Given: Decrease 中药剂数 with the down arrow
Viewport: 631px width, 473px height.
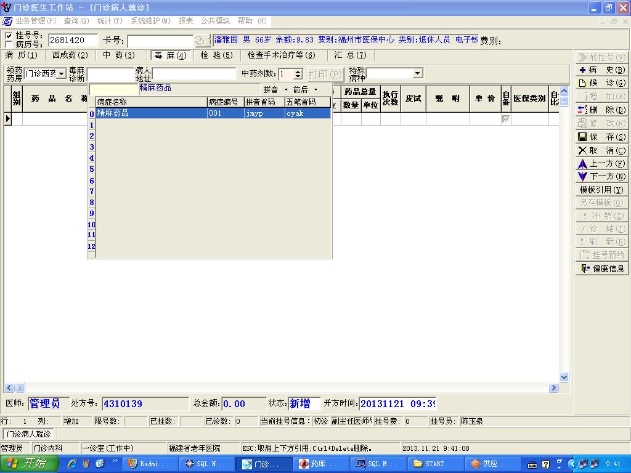Looking at the screenshot, I should pyautogui.click(x=298, y=76).
